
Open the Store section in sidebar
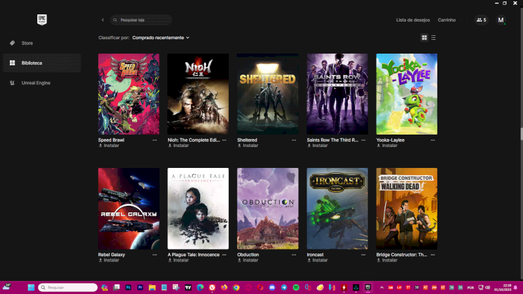[27, 43]
